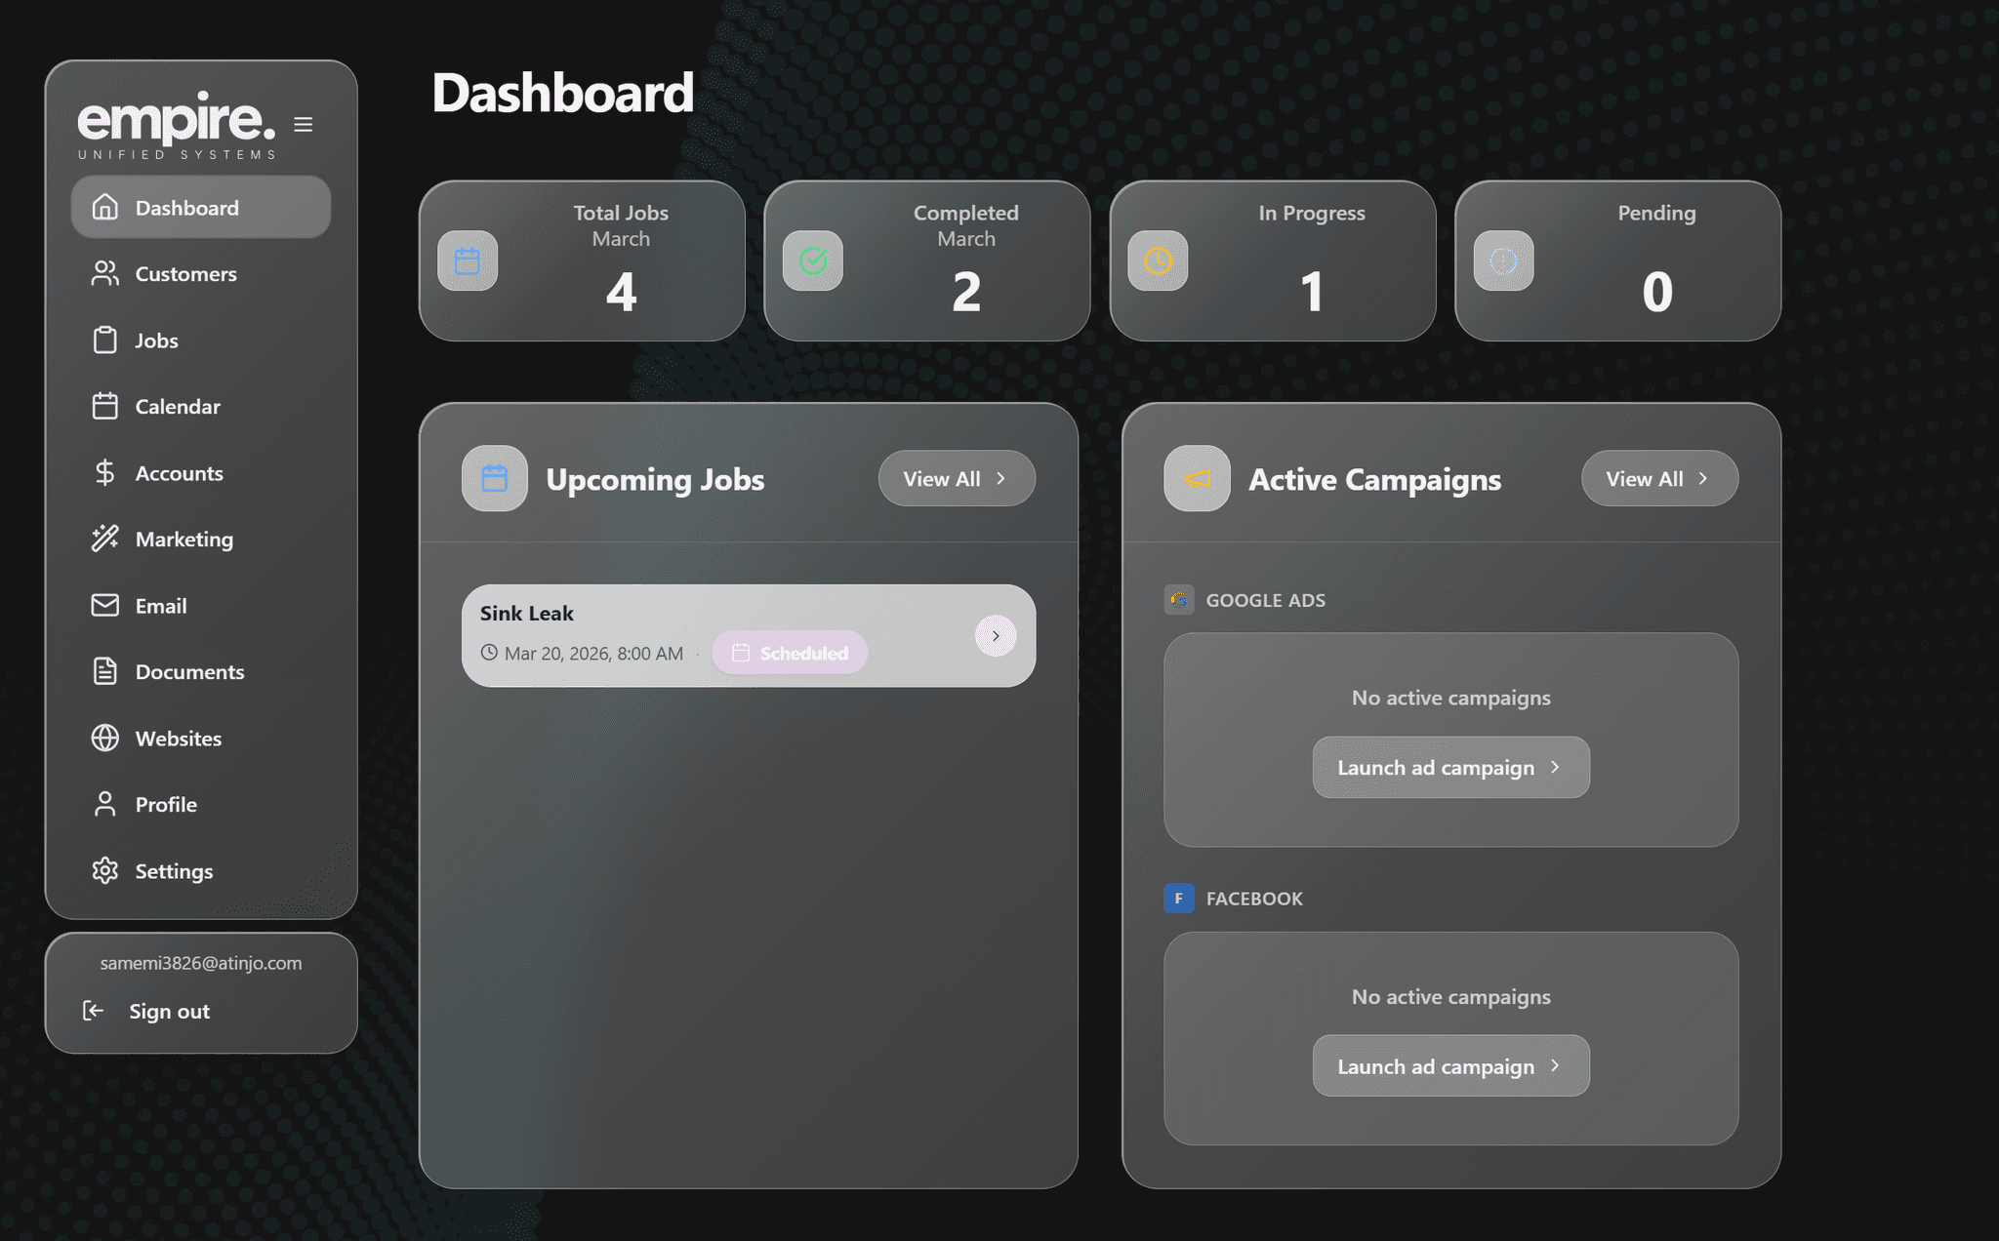Click the Sign out arrow icon
This screenshot has height=1241, width=1999.
(94, 1011)
